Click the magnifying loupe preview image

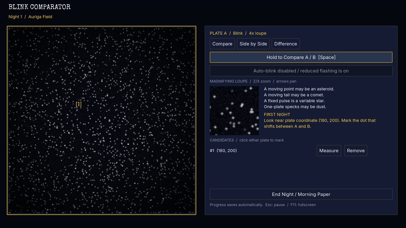coord(234,111)
